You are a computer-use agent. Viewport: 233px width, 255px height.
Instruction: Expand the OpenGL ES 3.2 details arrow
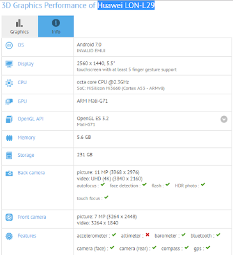point(224,119)
